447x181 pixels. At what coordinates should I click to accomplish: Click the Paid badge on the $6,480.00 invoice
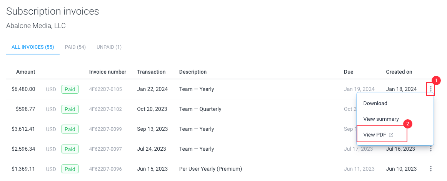point(70,89)
